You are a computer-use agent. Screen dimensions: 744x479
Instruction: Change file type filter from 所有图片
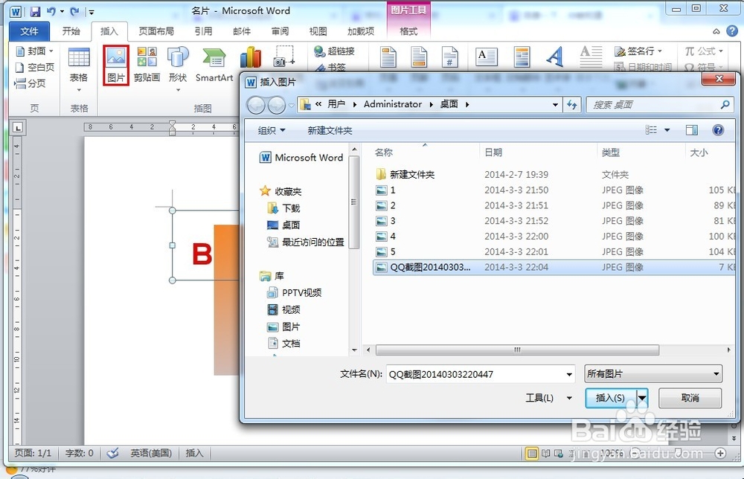[x=652, y=373]
